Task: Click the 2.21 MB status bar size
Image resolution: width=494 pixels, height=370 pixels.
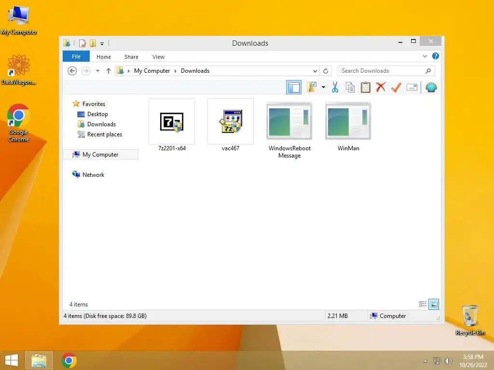Action: 337,316
